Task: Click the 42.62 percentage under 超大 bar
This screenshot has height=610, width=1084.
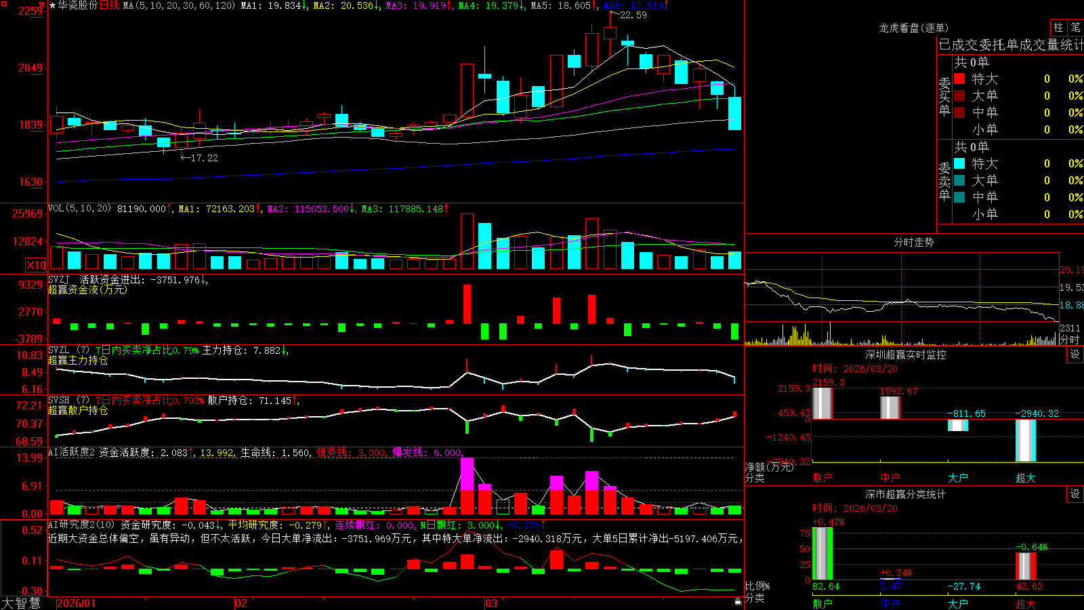Action: click(x=1029, y=586)
